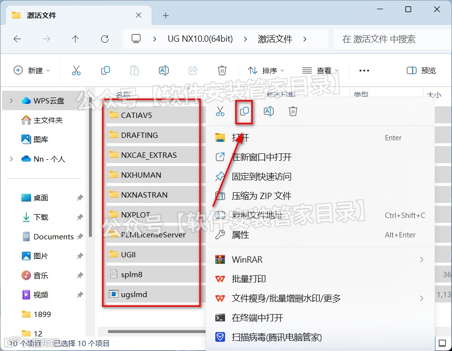This screenshot has height=351, width=452.
Task: Open 下载 in the sidebar
Action: [35, 217]
